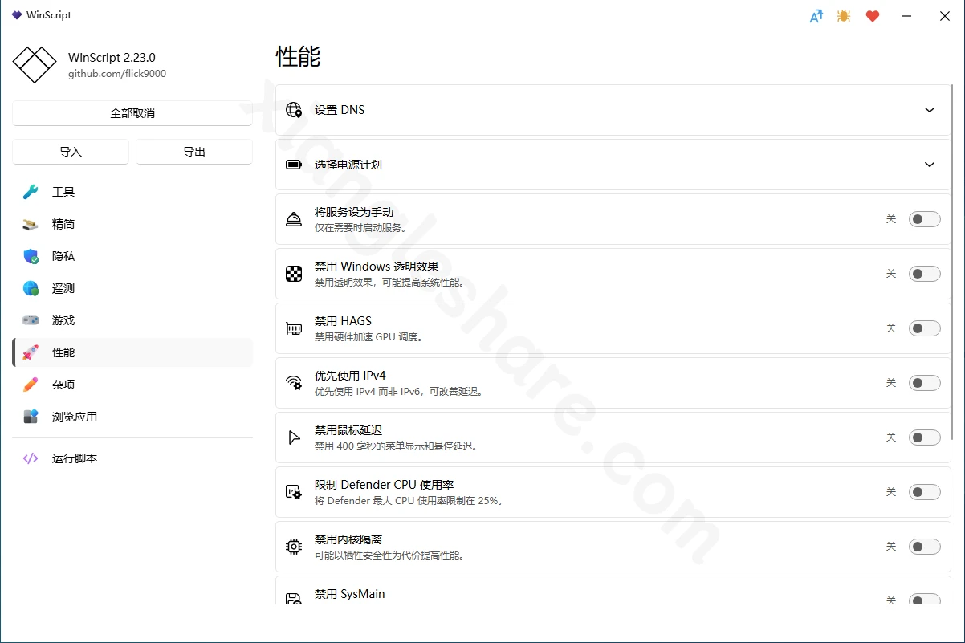Open the 运行脚本 page
Viewport: 965px width, 643px height.
pyautogui.click(x=132, y=458)
